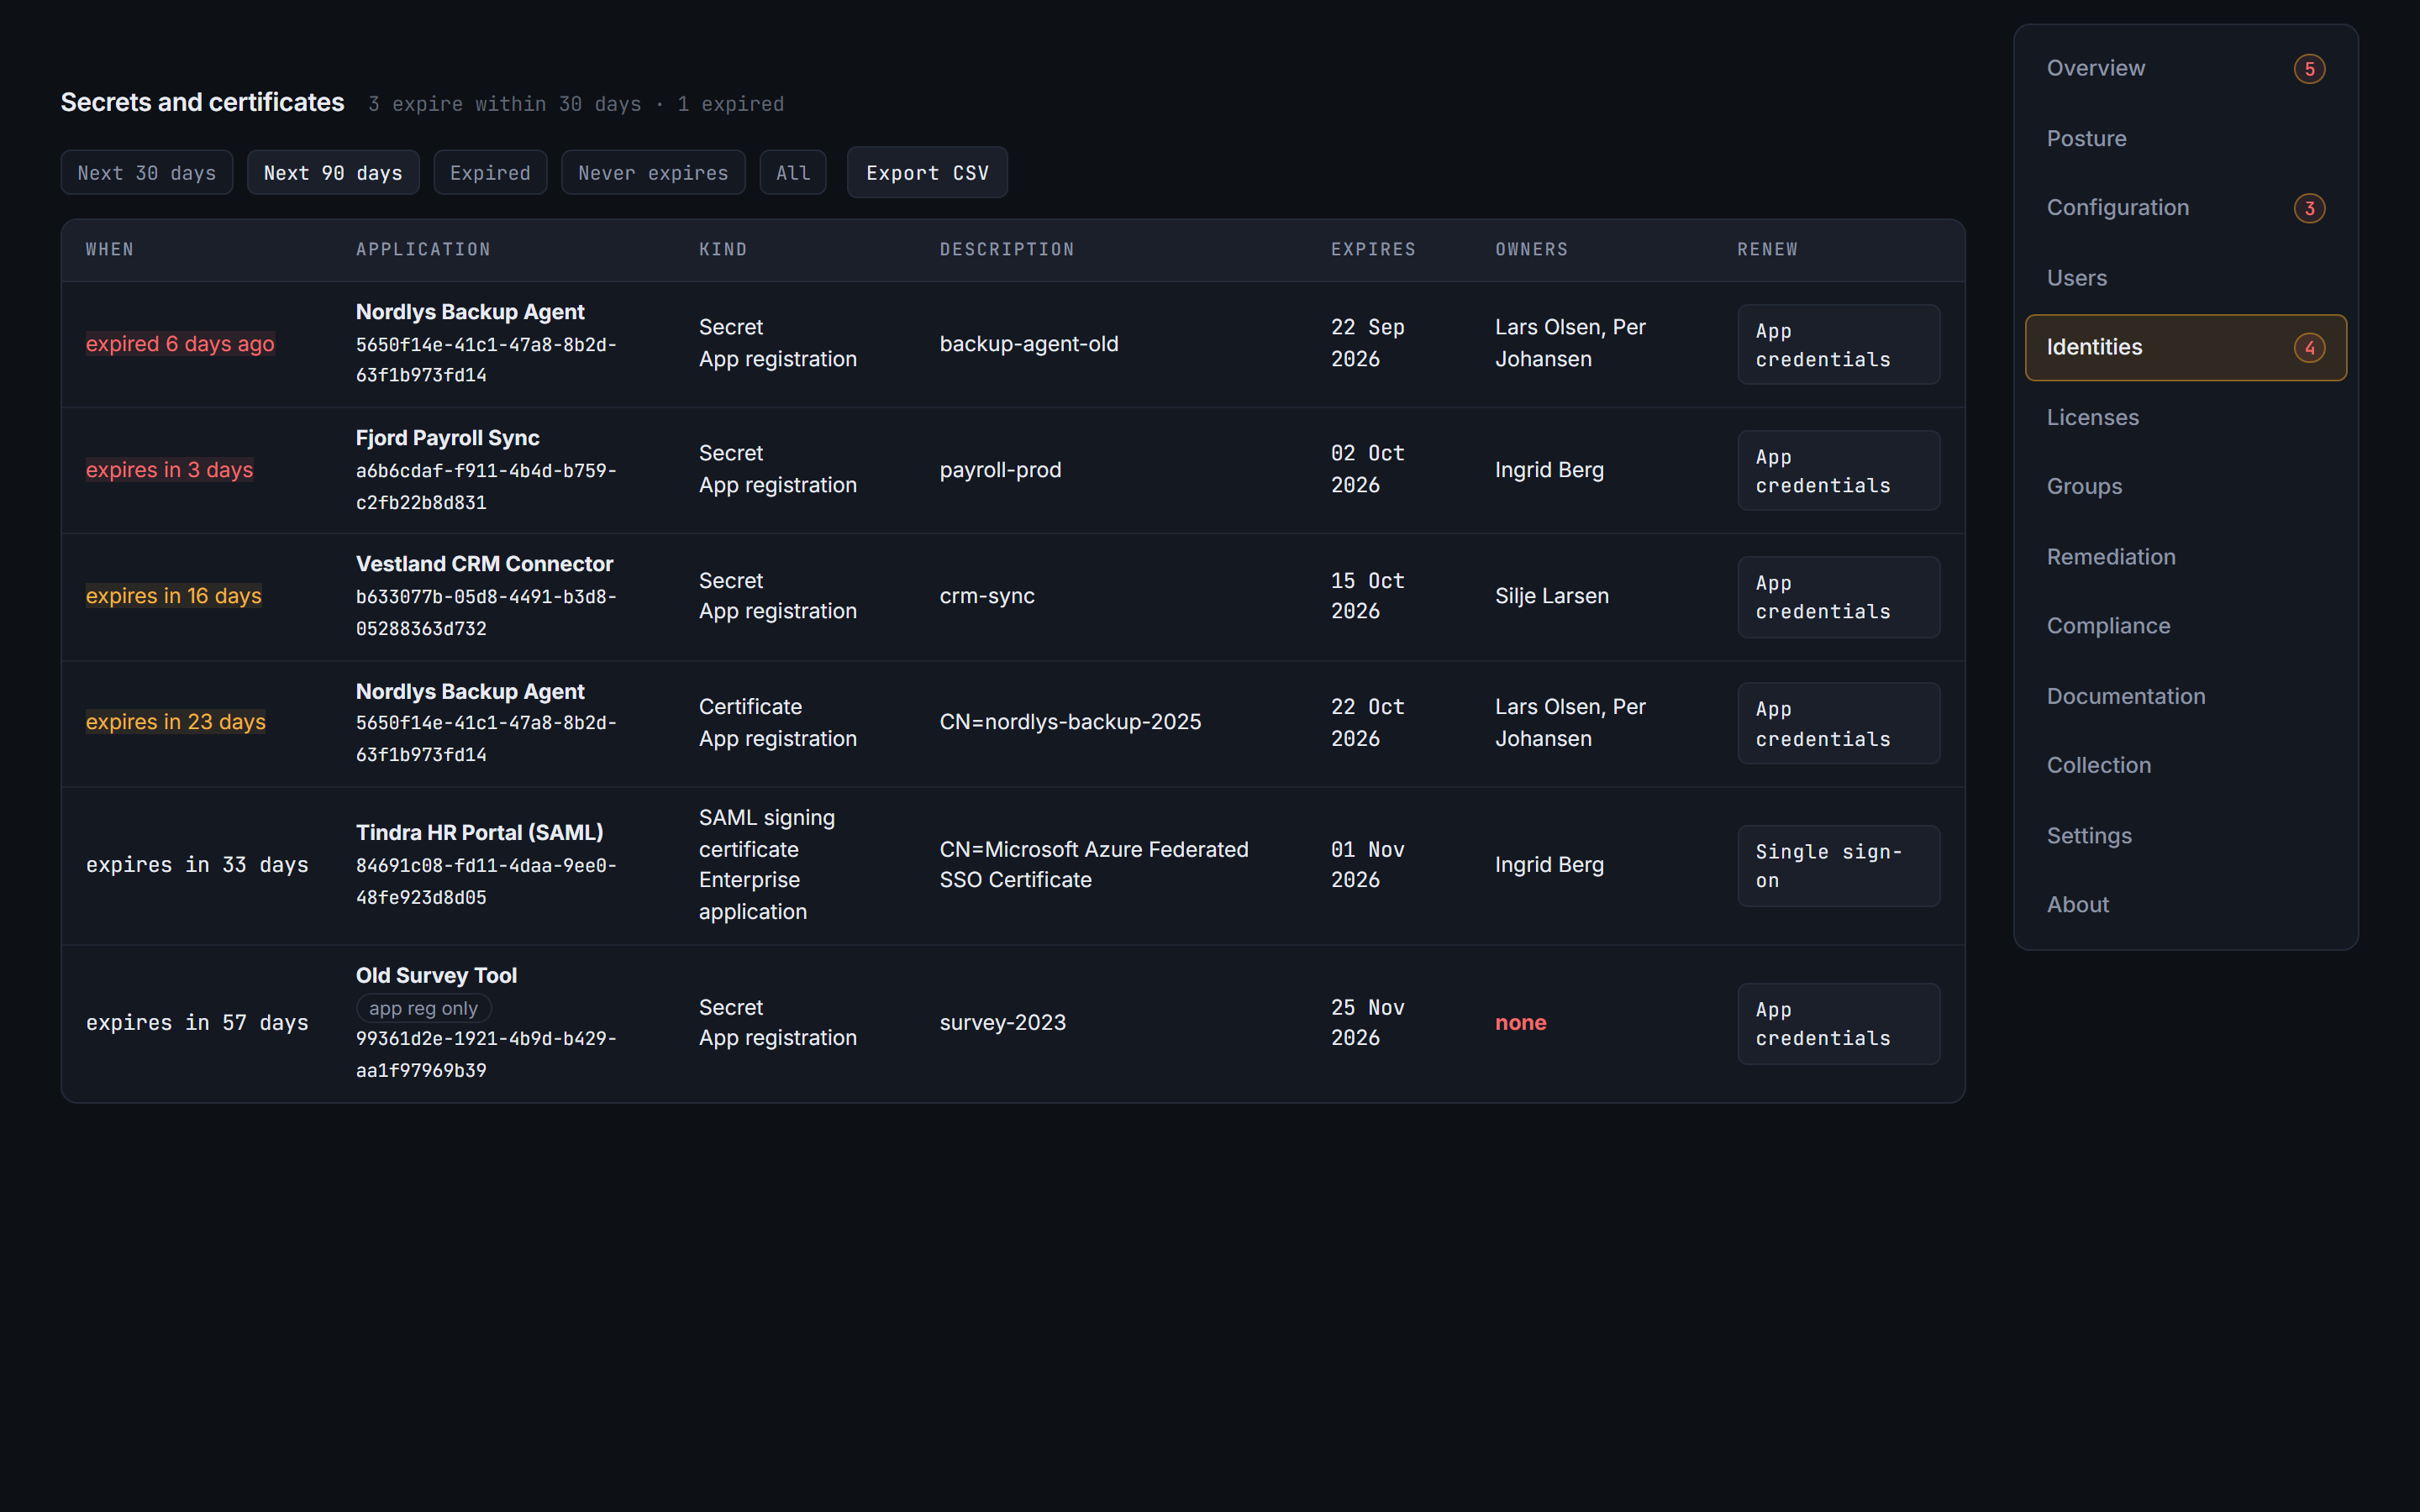Open Single sign-on for Tindra HR Portal
The width and height of the screenshot is (2420, 1512).
(x=1838, y=866)
